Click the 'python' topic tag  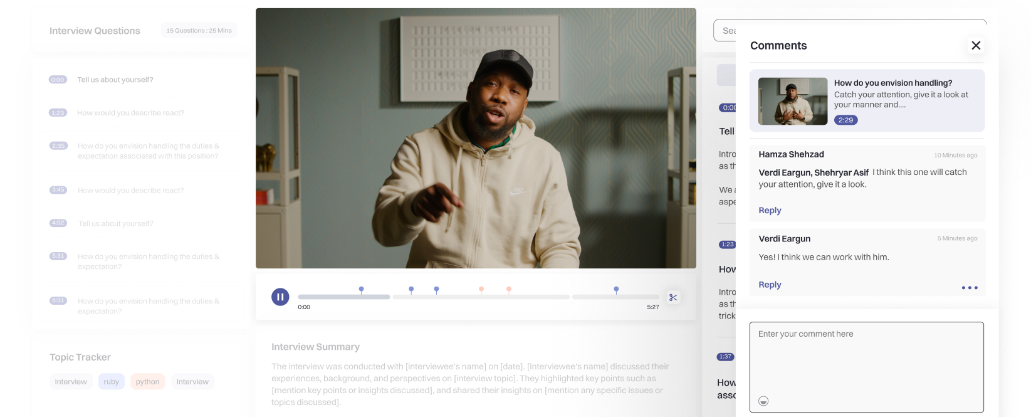coord(147,381)
